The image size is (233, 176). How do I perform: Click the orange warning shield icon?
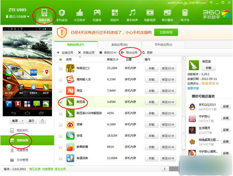click(x=62, y=32)
